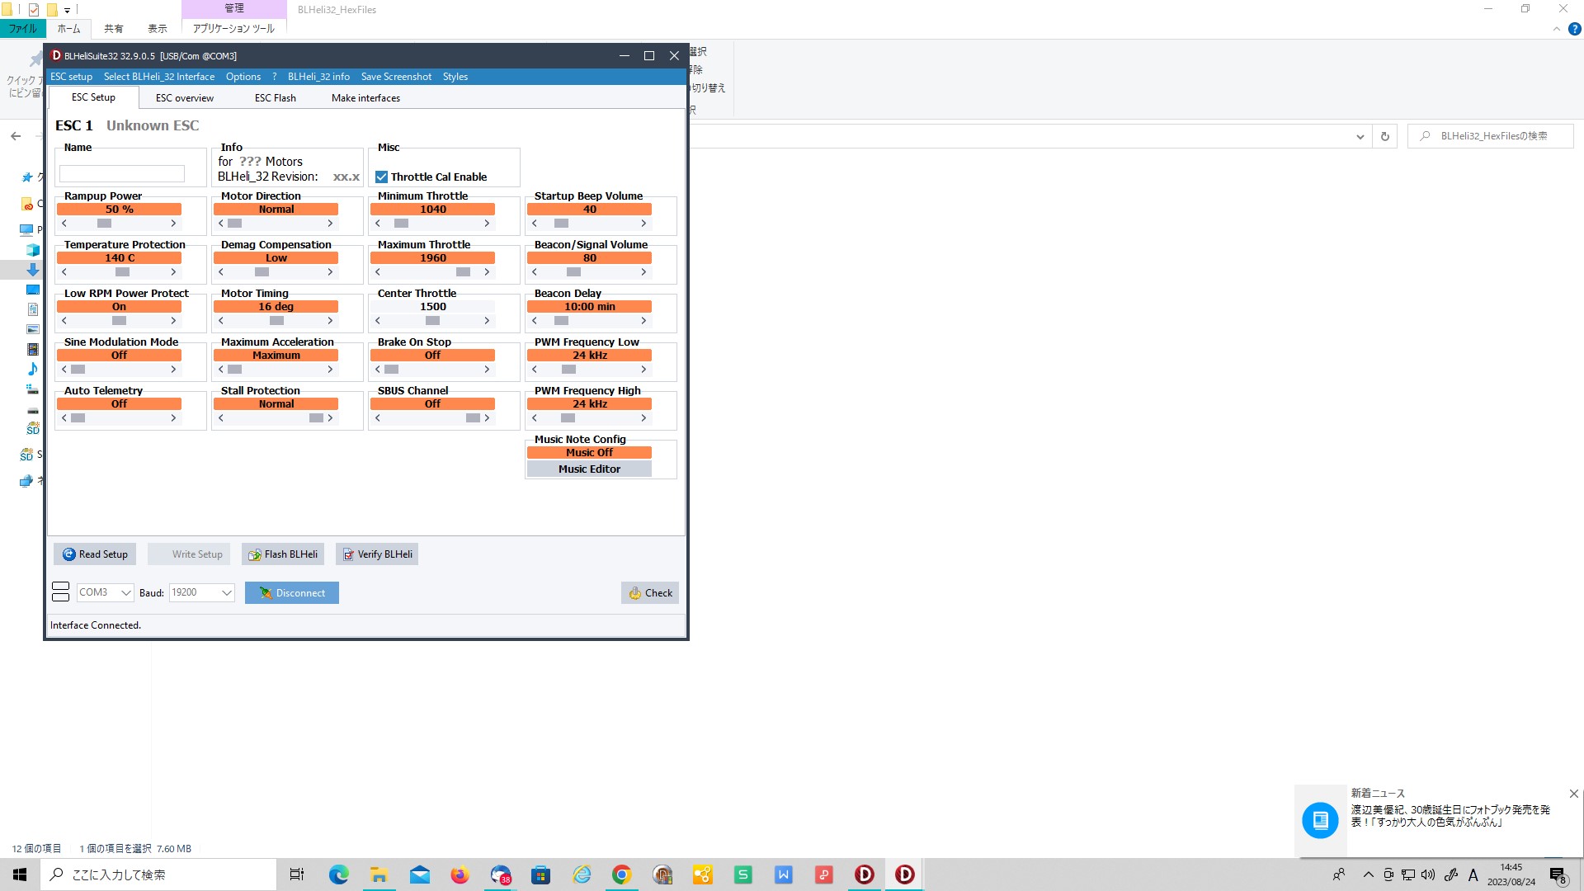Toggle the Music Off setting
Viewport: 1584px width, 891px height.
click(589, 453)
